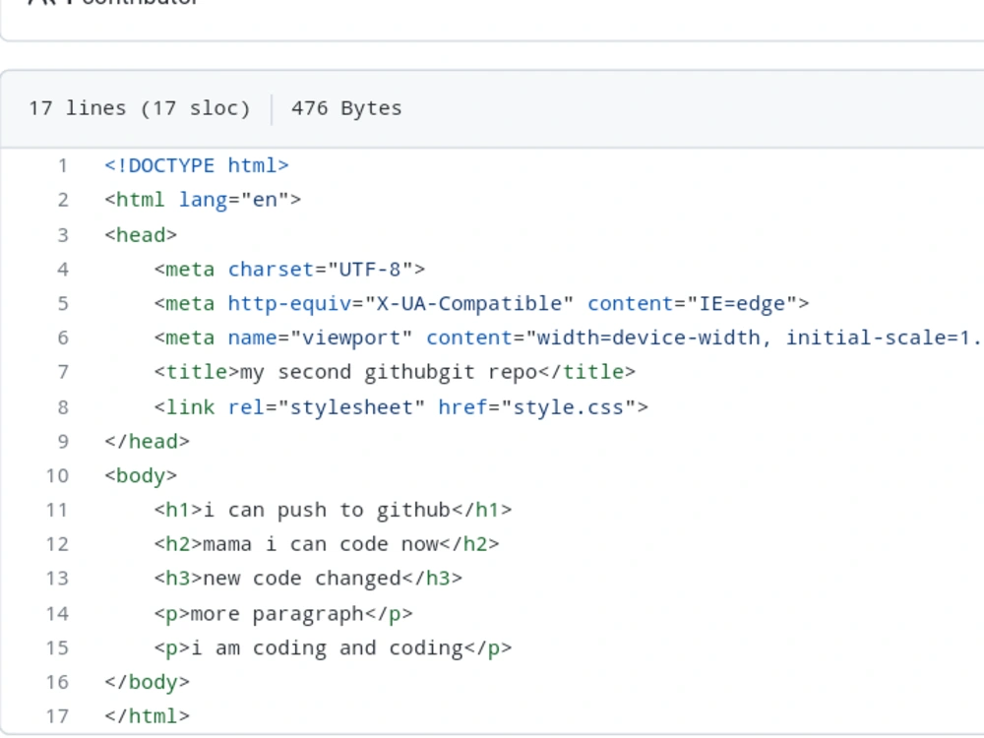Screen dimensions: 984x738
Task: Click the 'more paragraph' p line
Action: (283, 614)
